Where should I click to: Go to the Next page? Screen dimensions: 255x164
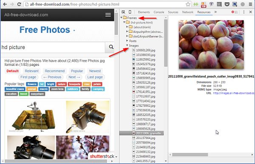(x=74, y=77)
